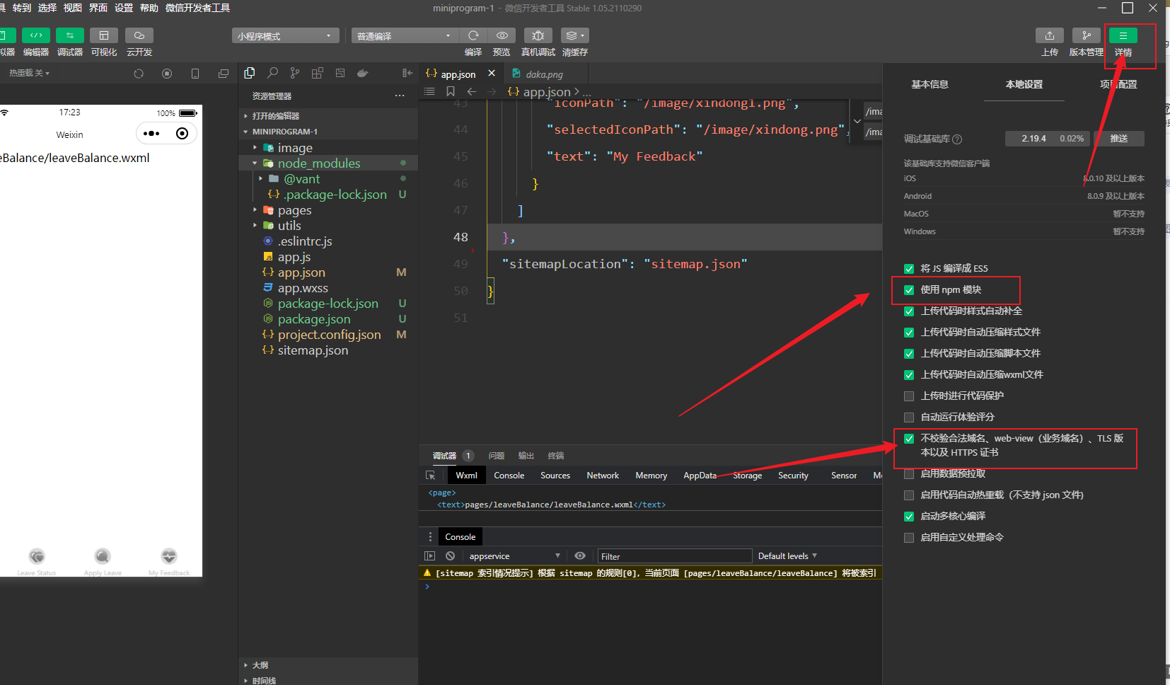This screenshot has height=685, width=1170.
Task: Toggle the simulator phone device icon
Action: tap(195, 74)
